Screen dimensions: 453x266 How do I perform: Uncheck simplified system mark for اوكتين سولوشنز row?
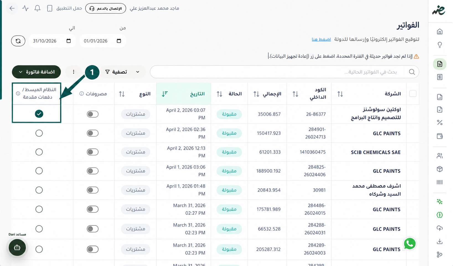point(39,114)
